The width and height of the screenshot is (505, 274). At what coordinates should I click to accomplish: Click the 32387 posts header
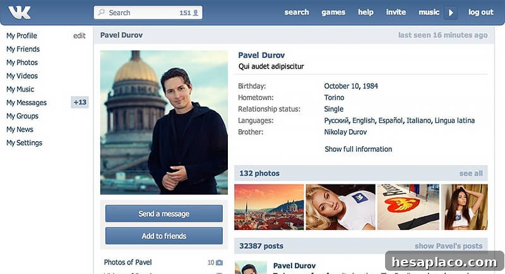tap(261, 246)
